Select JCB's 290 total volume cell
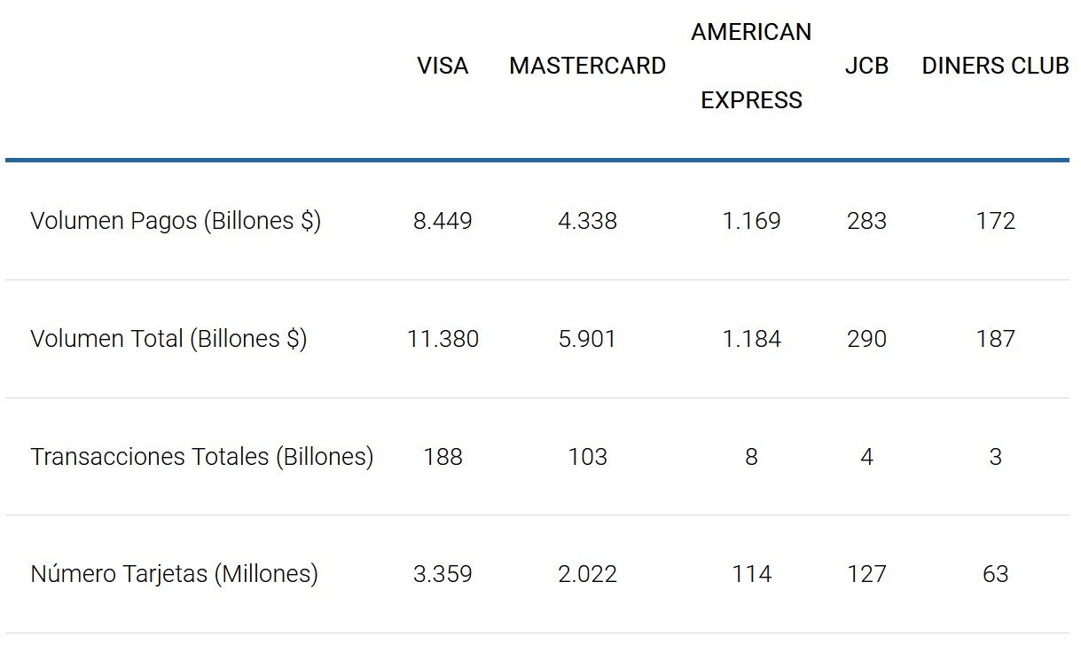 pos(866,339)
